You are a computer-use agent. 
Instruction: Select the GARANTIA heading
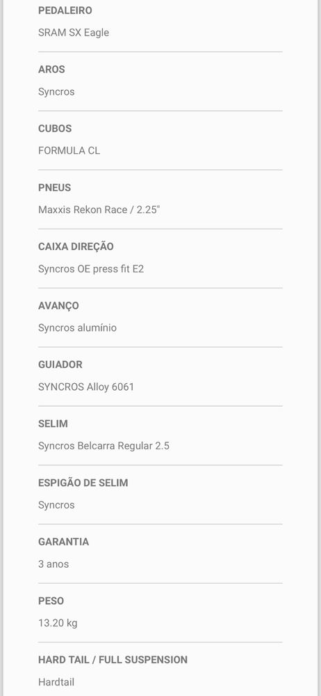coord(63,542)
